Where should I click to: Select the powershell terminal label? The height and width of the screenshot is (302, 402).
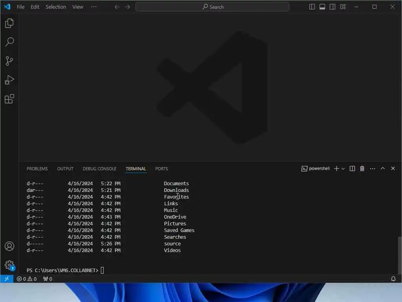pyautogui.click(x=316, y=168)
